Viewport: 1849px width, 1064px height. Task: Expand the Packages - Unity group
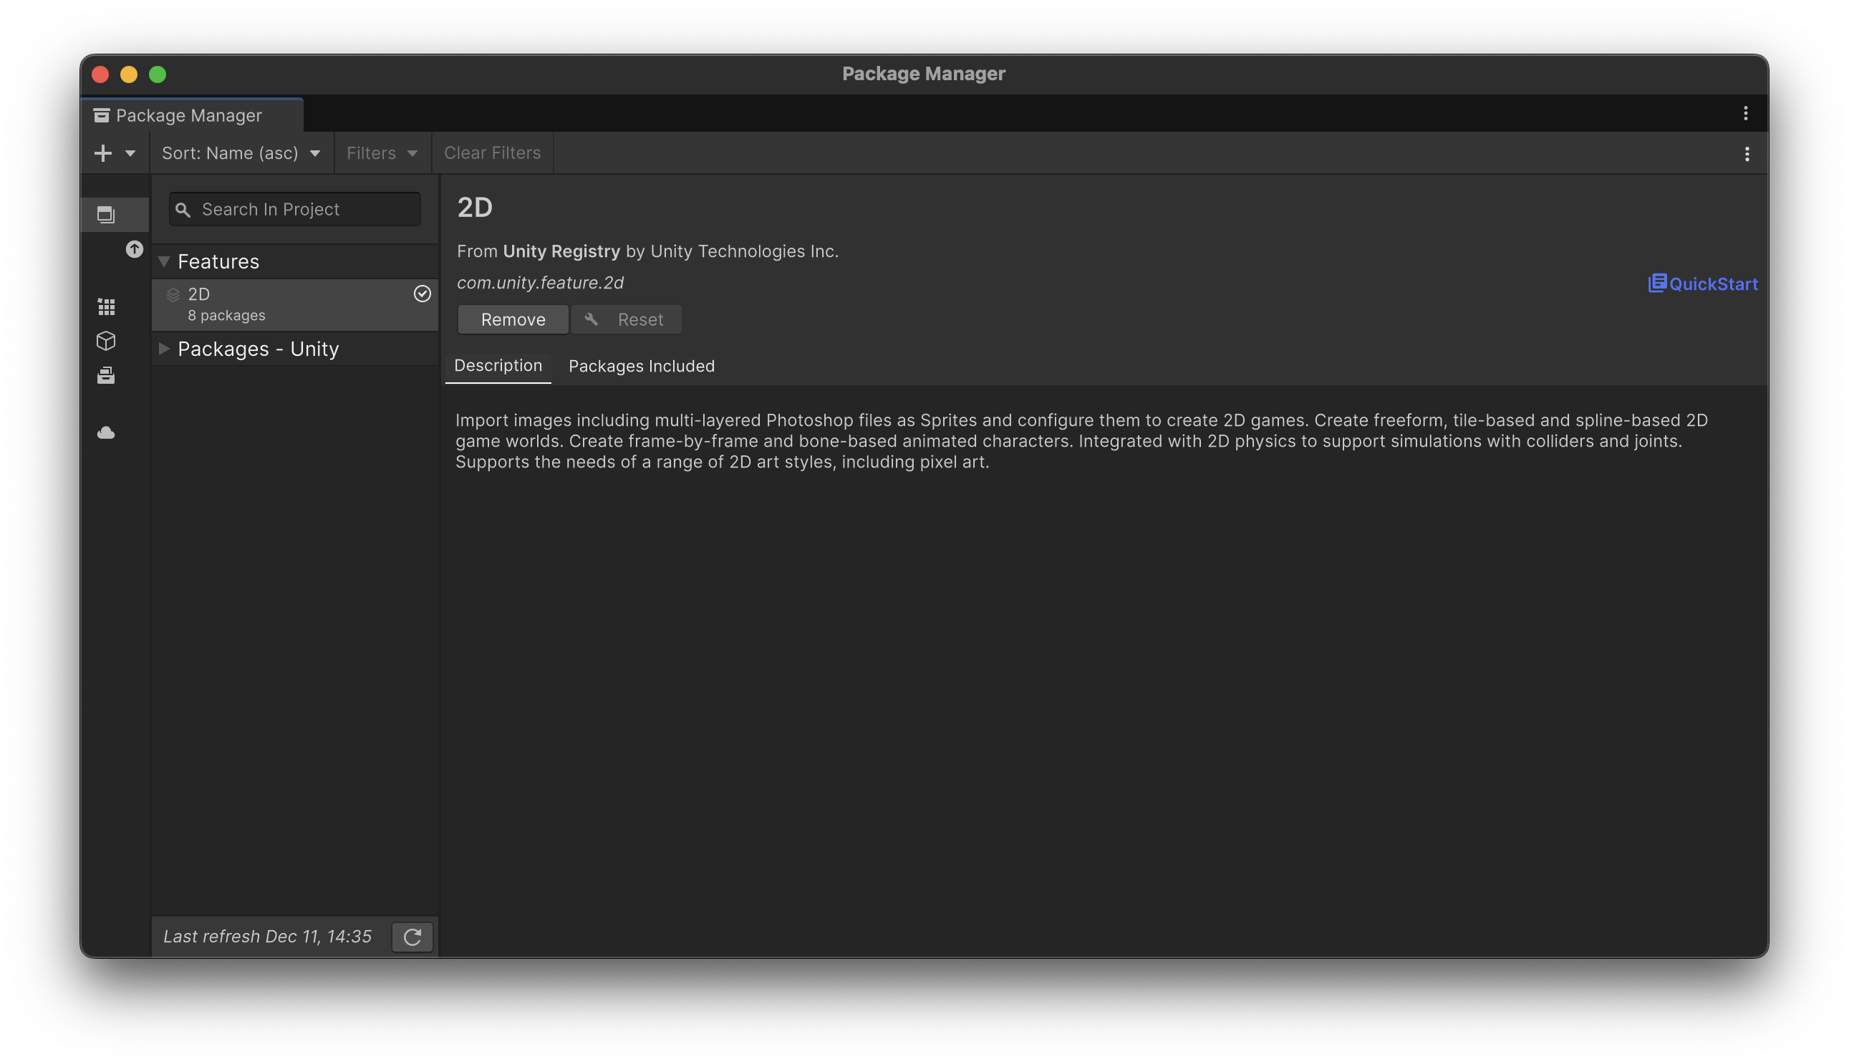click(x=165, y=349)
